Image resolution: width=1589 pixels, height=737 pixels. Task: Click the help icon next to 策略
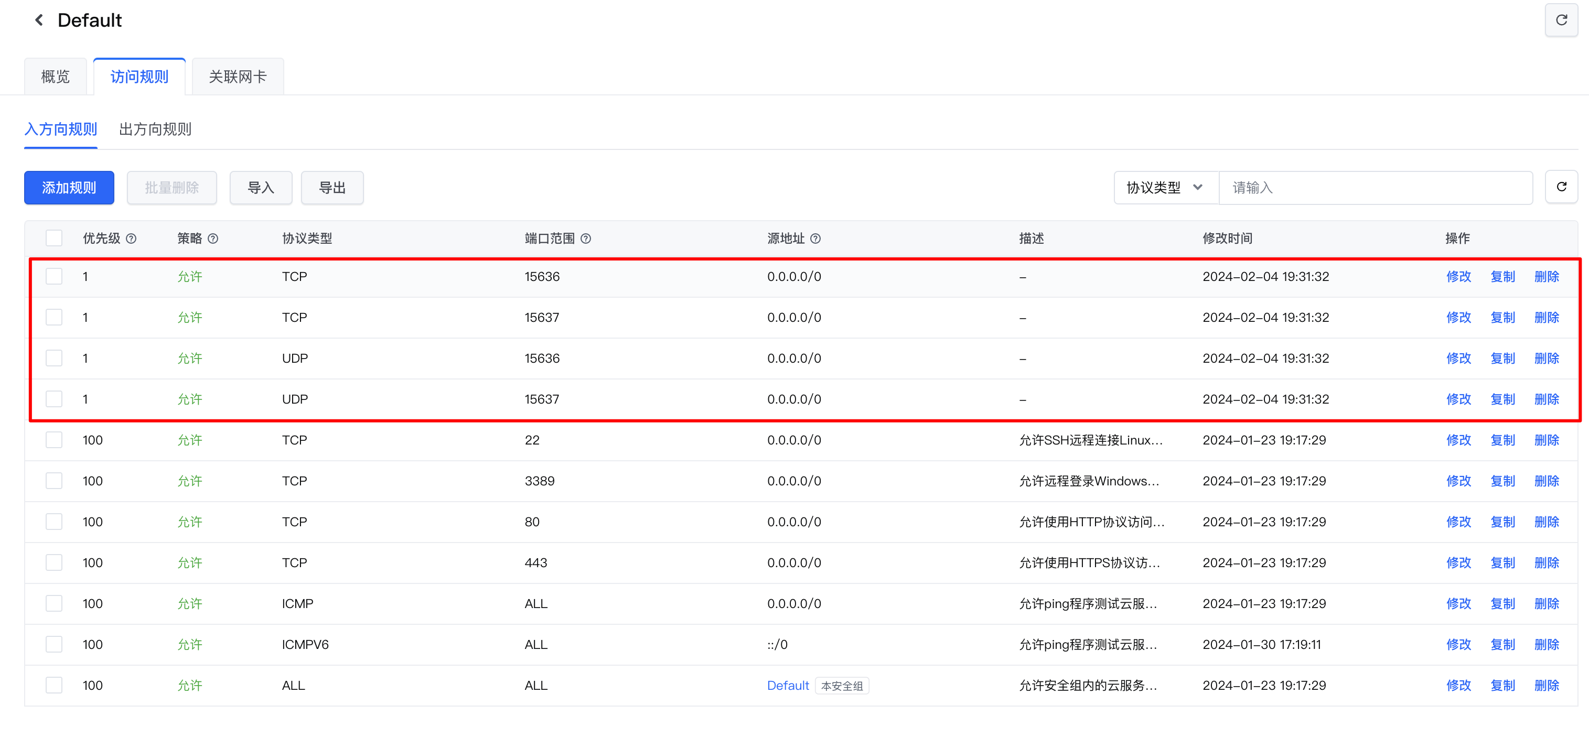213,239
